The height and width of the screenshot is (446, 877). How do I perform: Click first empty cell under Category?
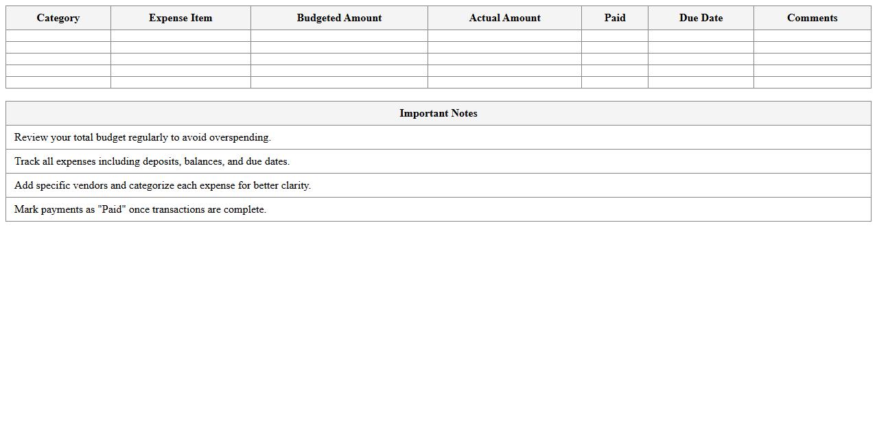tap(58, 36)
